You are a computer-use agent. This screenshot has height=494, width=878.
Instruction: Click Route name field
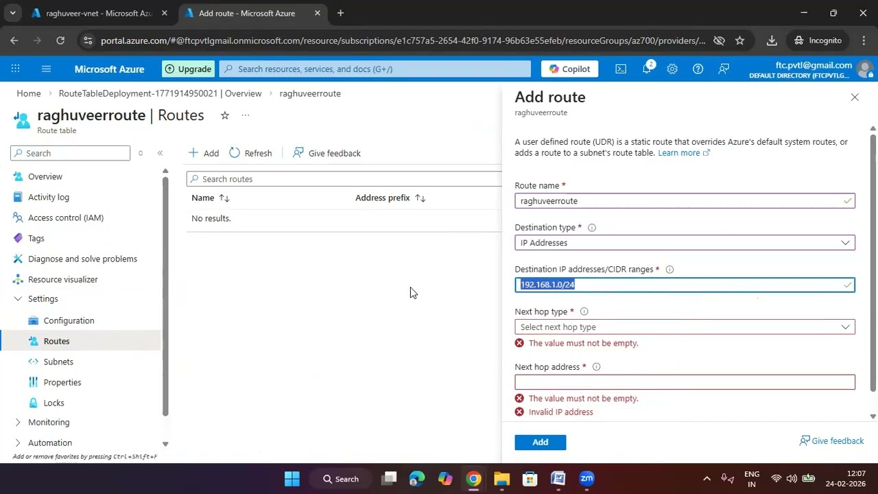[x=685, y=201]
